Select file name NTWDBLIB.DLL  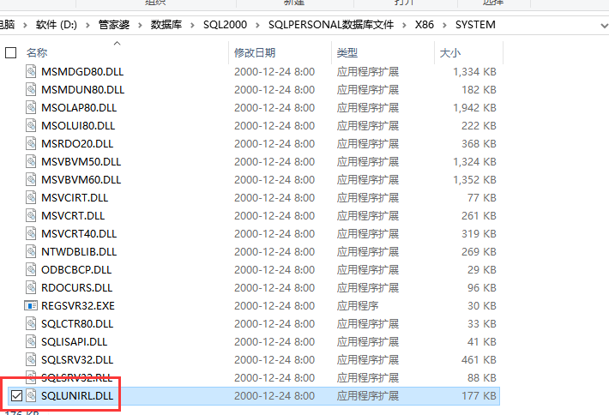pyautogui.click(x=79, y=252)
